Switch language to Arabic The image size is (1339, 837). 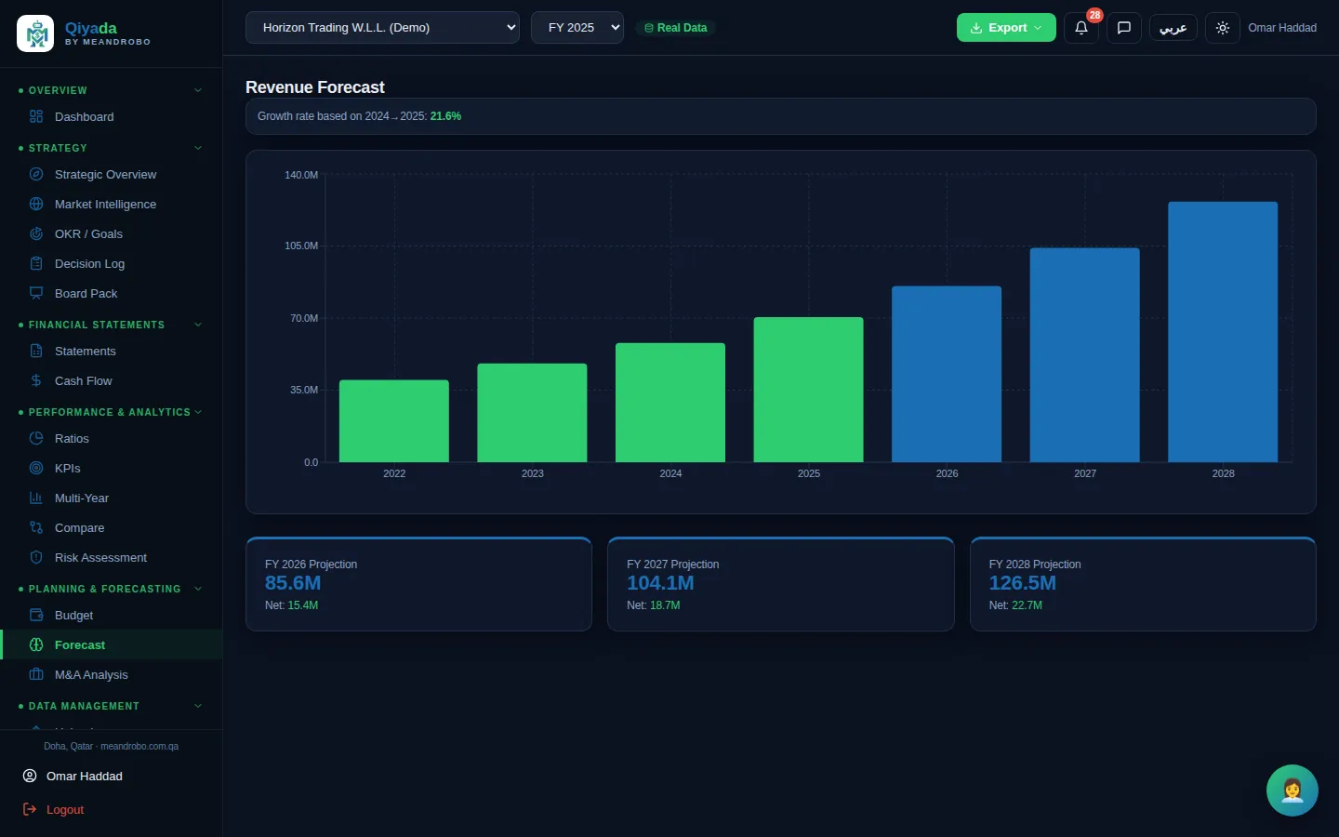1173,28
